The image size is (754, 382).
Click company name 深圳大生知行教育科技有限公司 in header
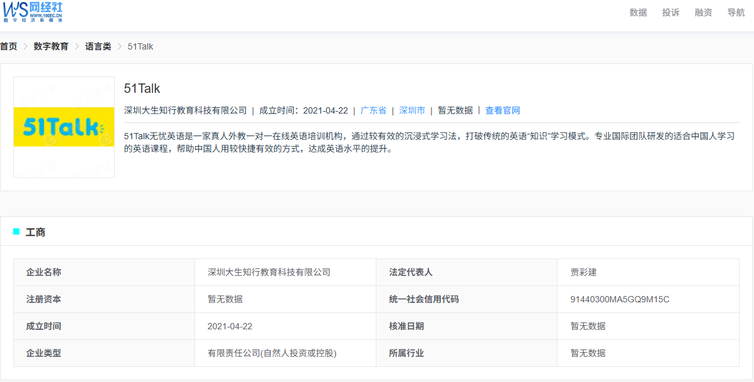(x=186, y=110)
